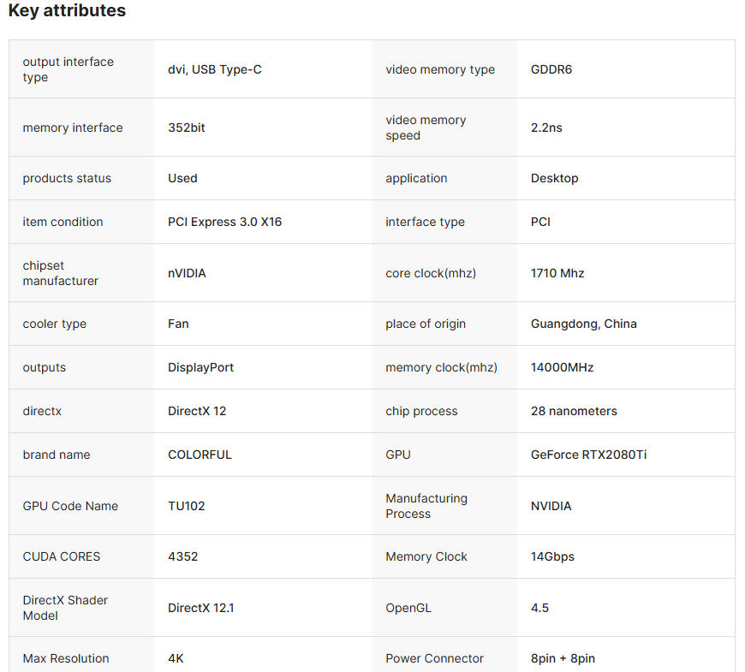Select the 'cooler type' label

point(55,324)
